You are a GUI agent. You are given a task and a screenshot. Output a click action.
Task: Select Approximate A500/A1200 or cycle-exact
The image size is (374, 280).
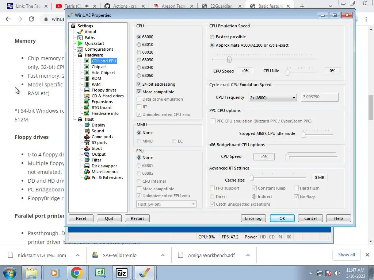[x=212, y=45]
